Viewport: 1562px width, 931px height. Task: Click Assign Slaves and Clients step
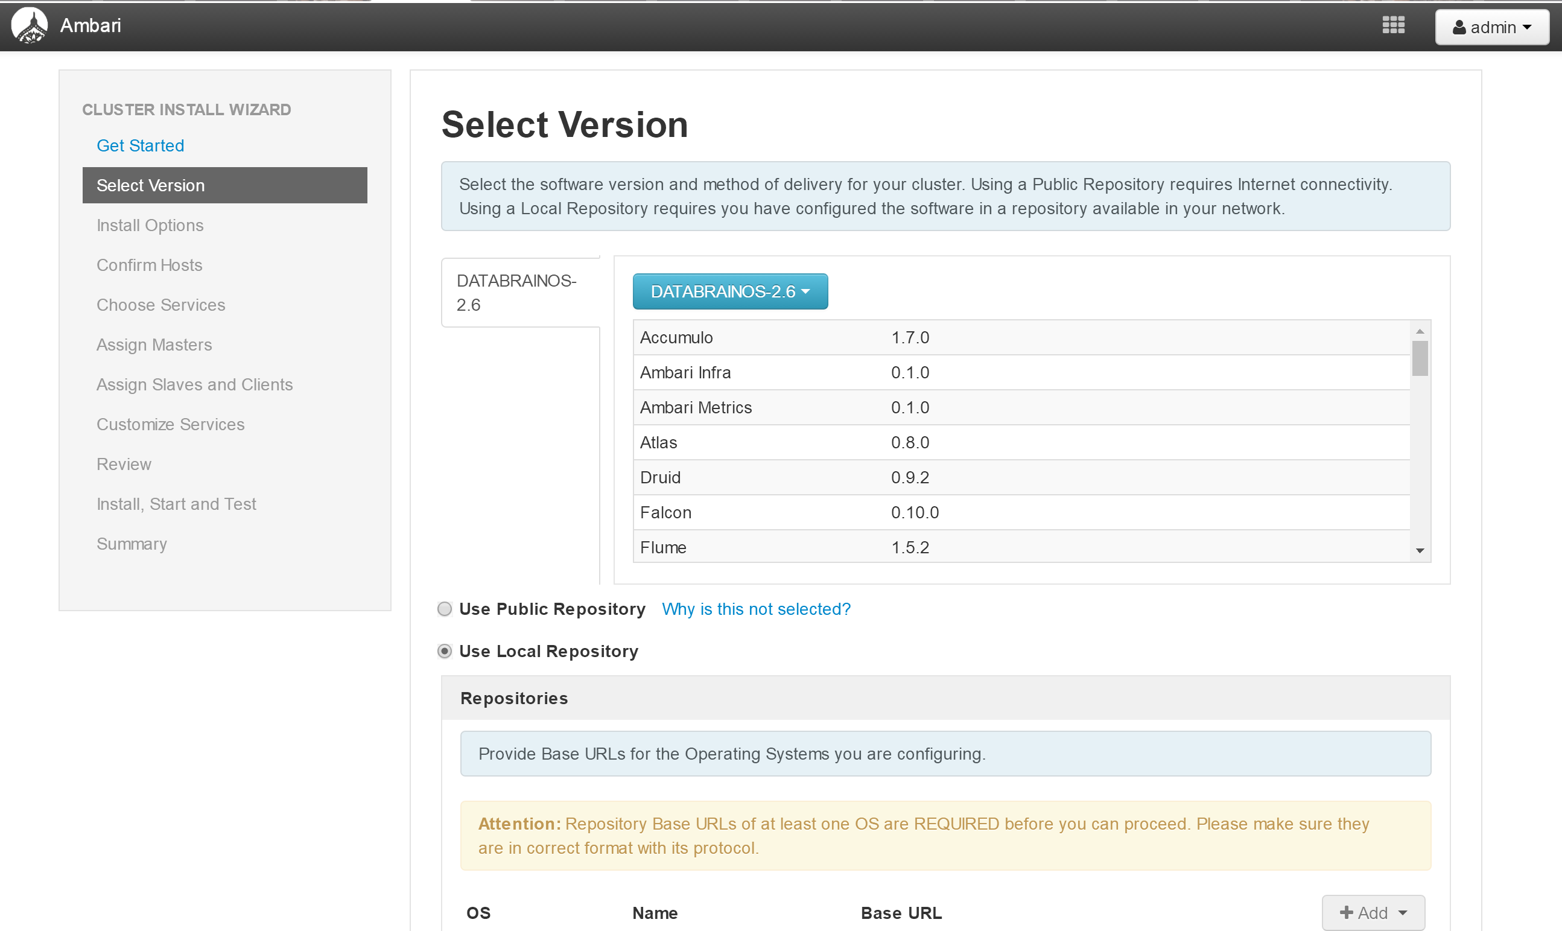(194, 384)
